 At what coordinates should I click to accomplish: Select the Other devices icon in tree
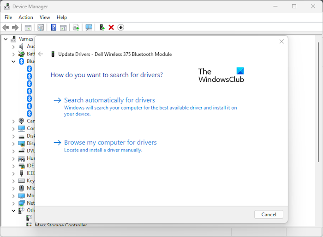point(21,210)
